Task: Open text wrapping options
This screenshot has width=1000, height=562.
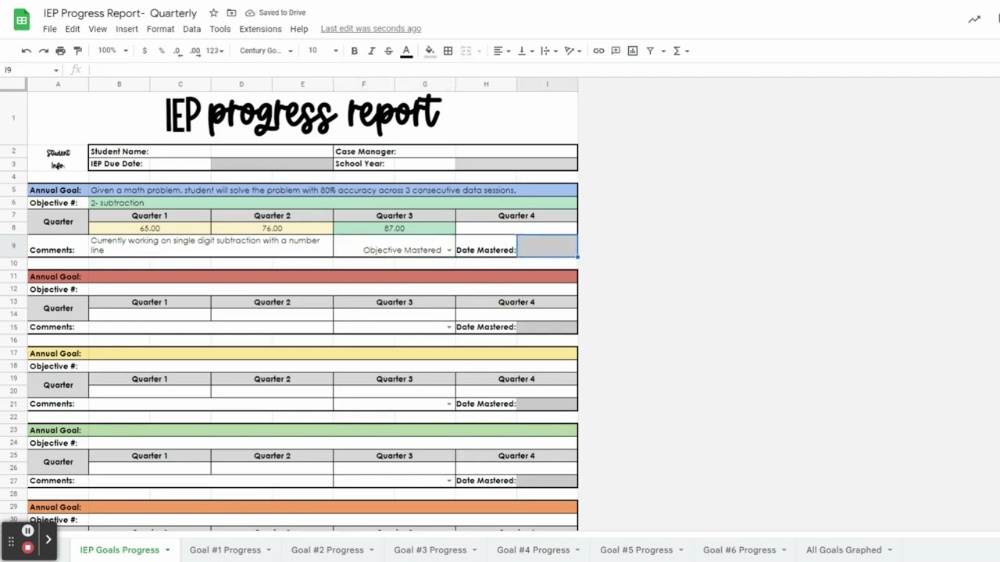Action: (549, 51)
